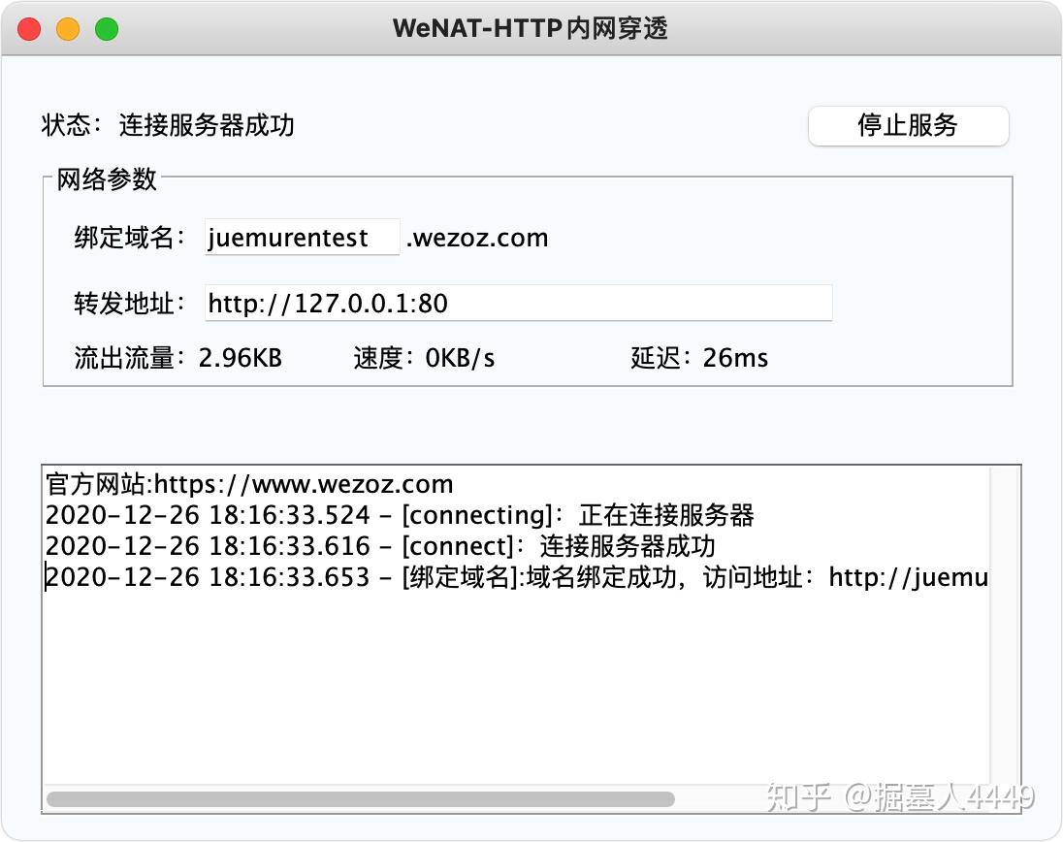This screenshot has width=1063, height=842.
Task: Click the 停止服务 button
Action: [909, 126]
